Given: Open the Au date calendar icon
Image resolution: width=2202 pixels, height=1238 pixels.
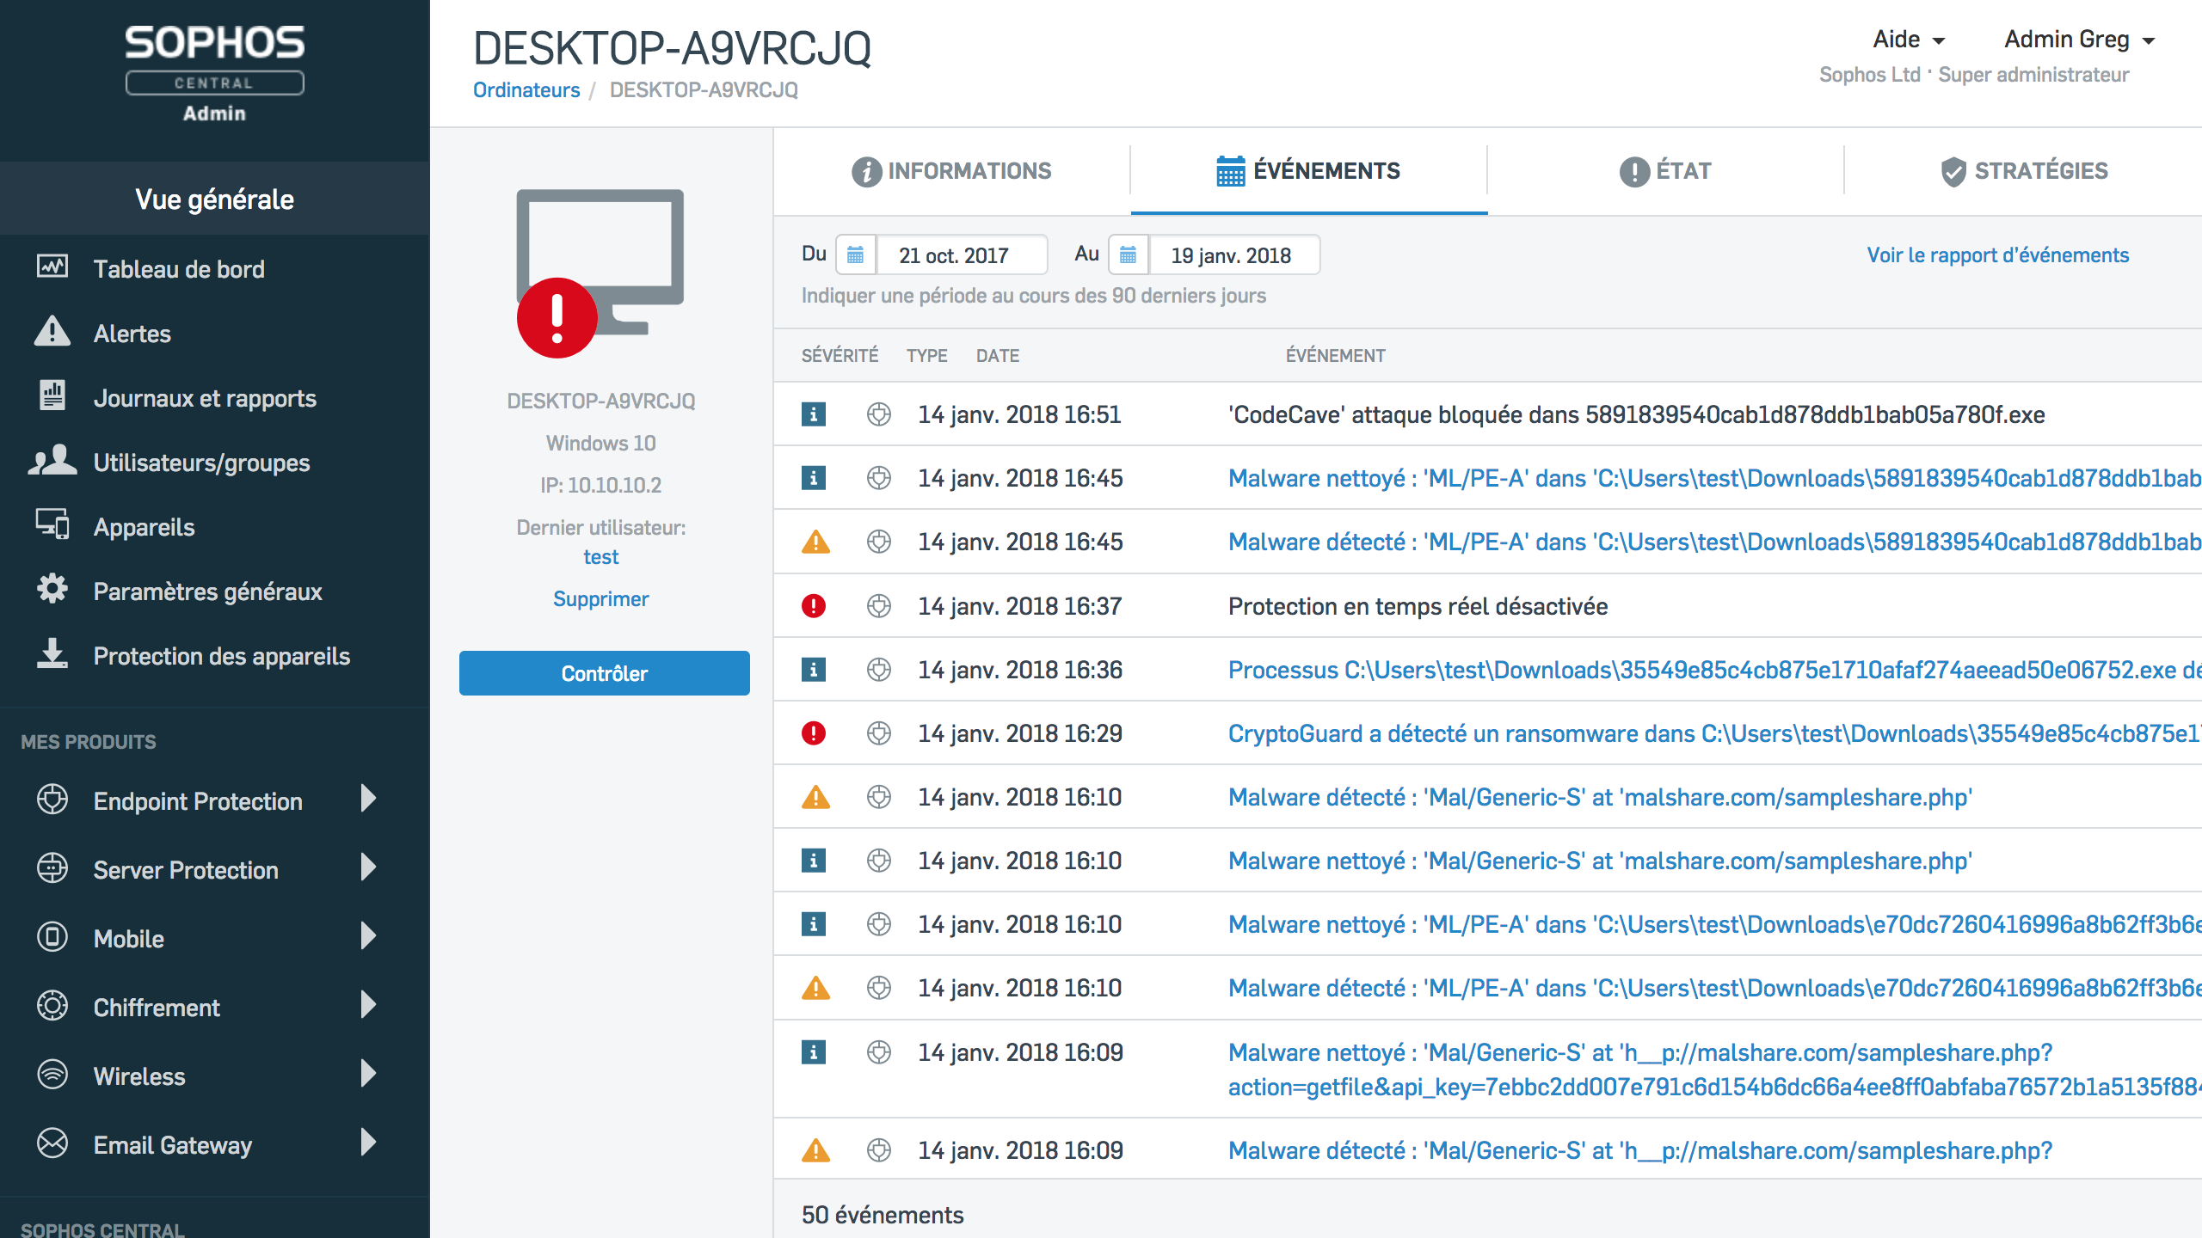Looking at the screenshot, I should pos(1129,255).
